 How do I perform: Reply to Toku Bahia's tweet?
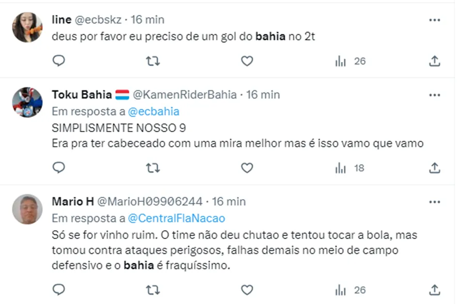pos(59,168)
